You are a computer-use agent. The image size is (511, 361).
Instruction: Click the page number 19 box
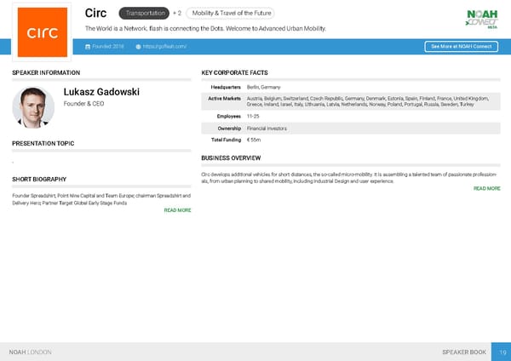click(502, 352)
